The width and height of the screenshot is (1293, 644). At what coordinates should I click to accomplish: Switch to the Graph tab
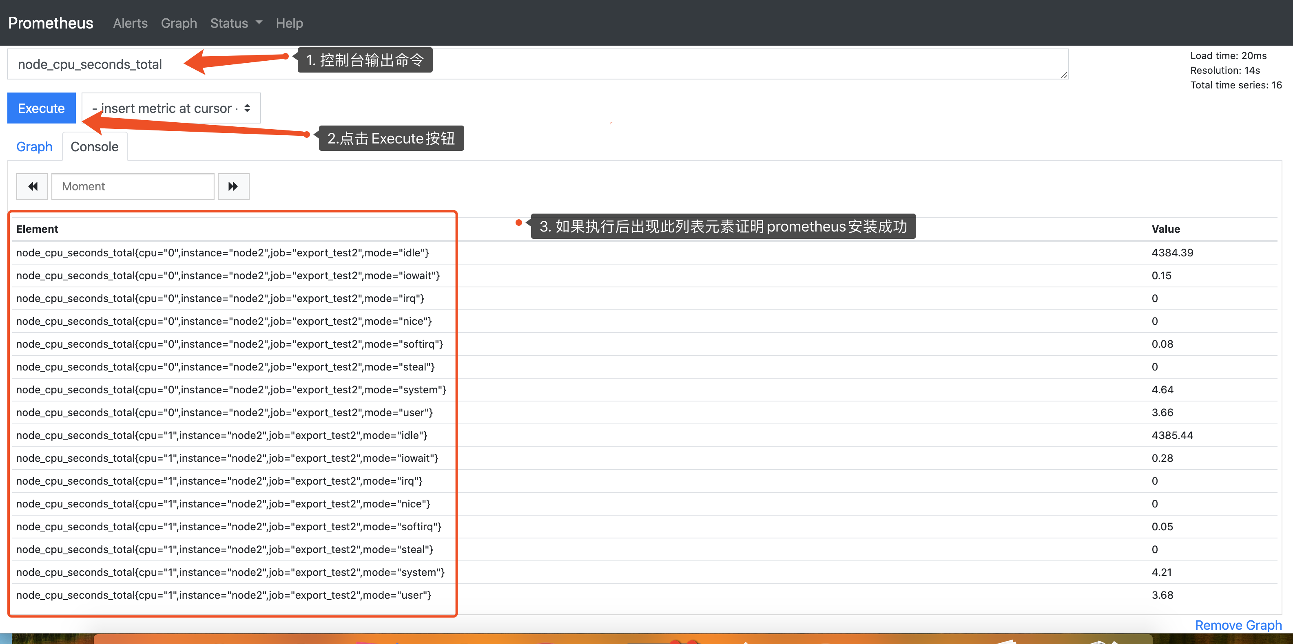pyautogui.click(x=33, y=146)
